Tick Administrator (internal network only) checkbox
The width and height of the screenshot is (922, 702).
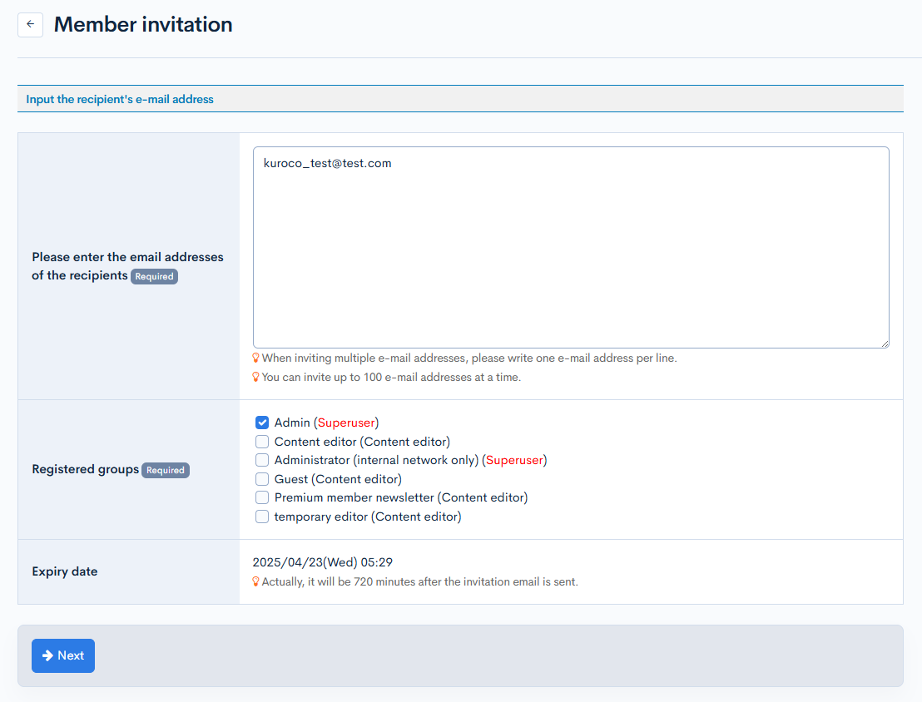coord(262,460)
